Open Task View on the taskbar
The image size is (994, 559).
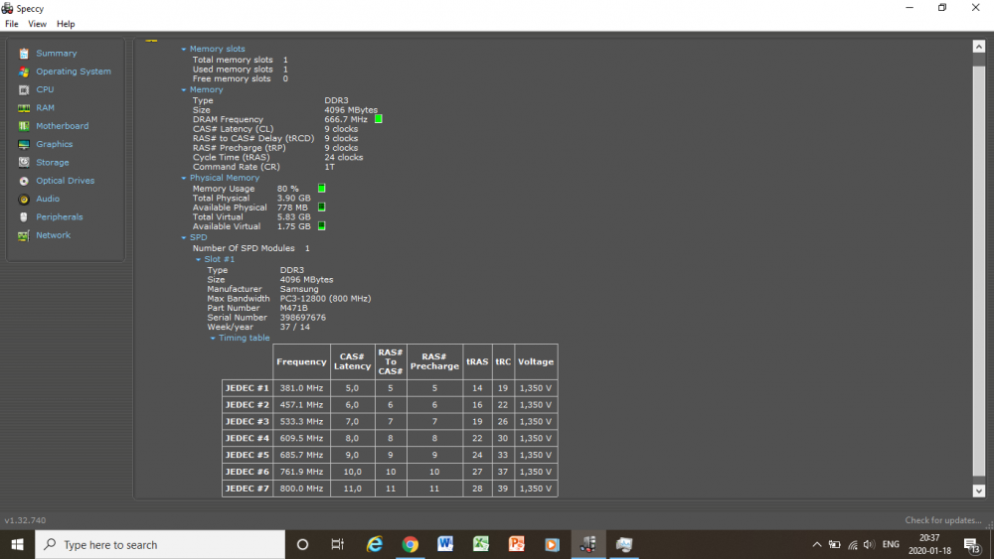pos(337,544)
